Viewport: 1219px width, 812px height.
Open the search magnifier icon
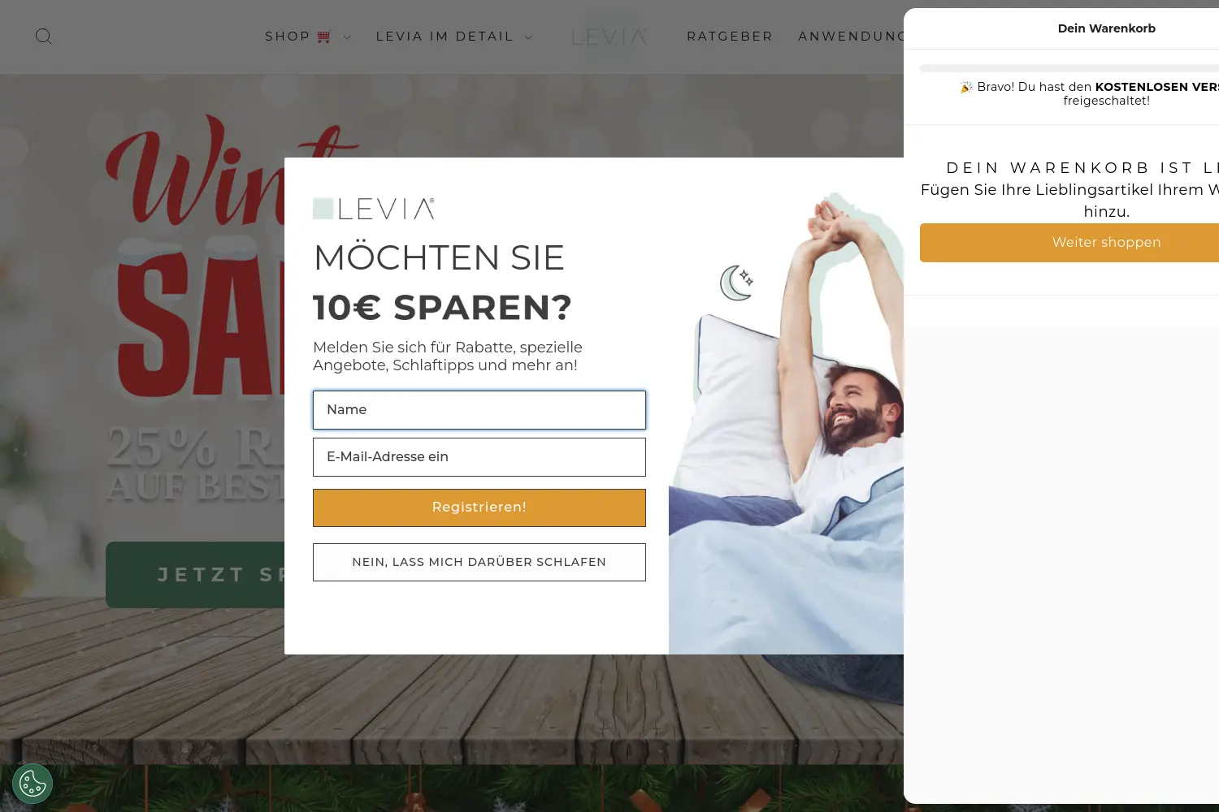44,37
